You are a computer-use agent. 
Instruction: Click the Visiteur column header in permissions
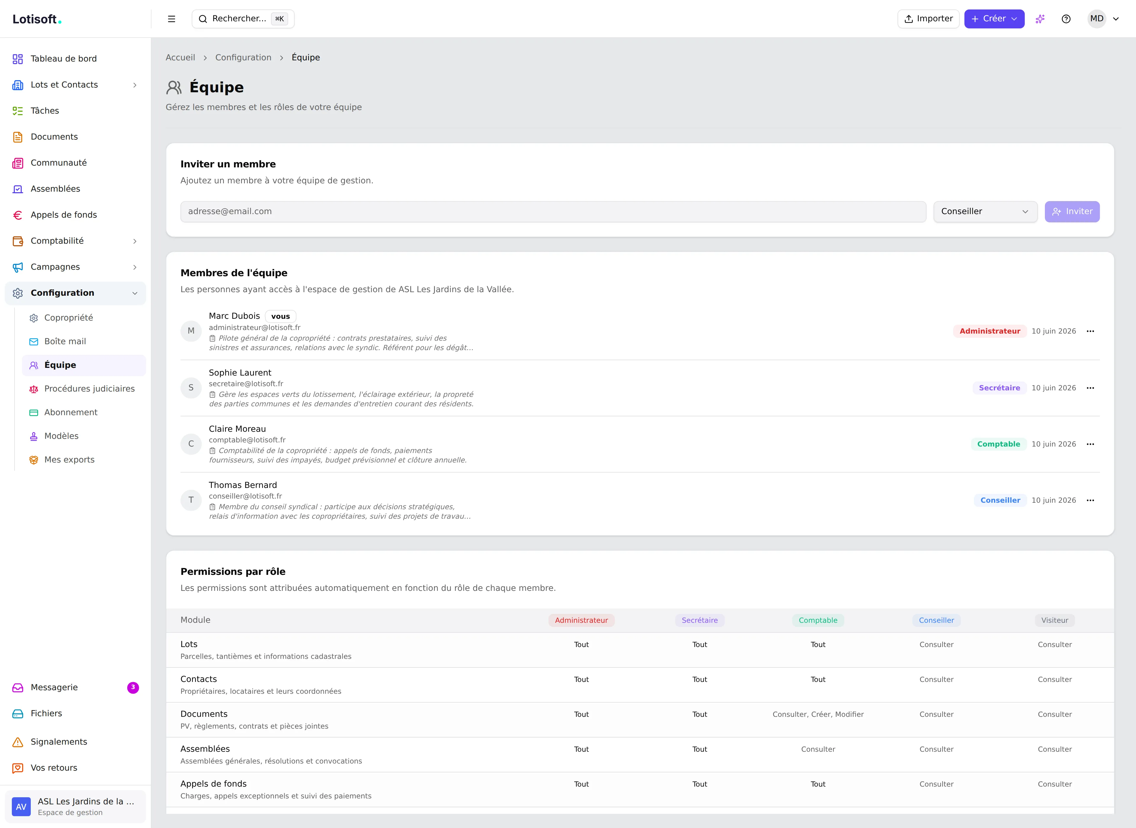[x=1054, y=620]
